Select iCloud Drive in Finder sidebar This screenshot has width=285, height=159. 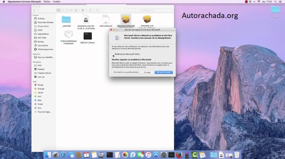(43, 26)
